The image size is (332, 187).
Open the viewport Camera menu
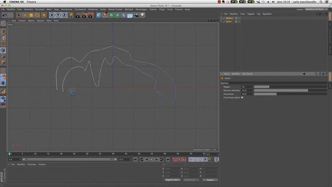pos(22,21)
